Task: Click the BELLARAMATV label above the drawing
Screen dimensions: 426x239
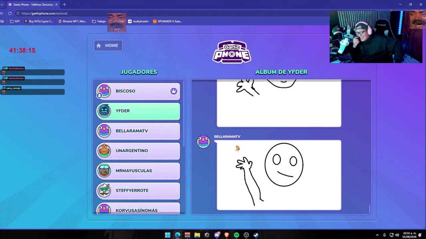Action: click(x=227, y=136)
